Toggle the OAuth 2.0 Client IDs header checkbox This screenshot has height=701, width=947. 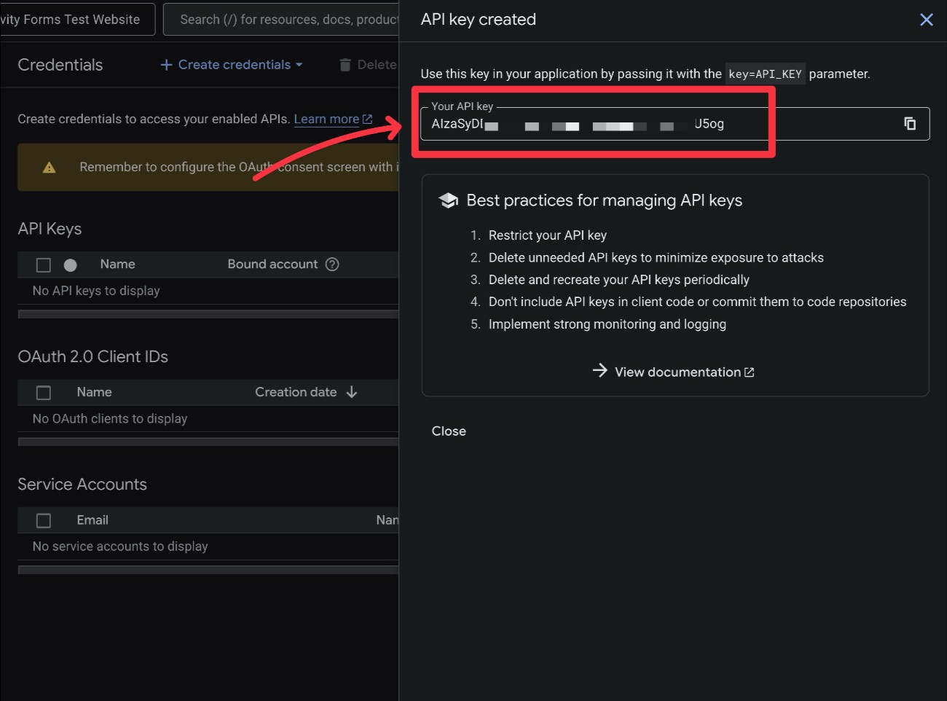pyautogui.click(x=43, y=392)
